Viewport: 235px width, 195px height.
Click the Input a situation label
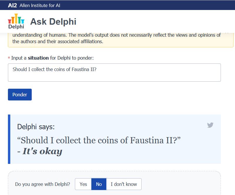coord(51,58)
